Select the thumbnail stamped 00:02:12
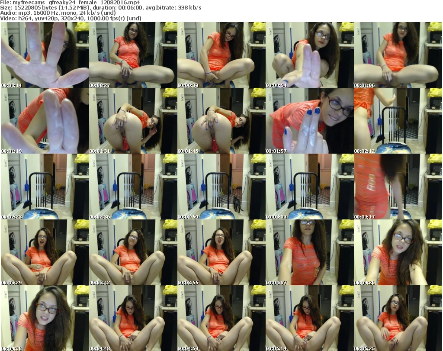This screenshot has width=443, height=351. [x=398, y=121]
